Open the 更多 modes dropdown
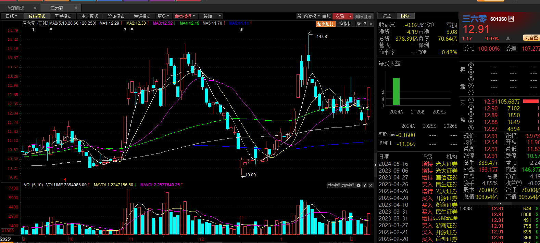The height and width of the screenshot is (243, 540). 163,16
